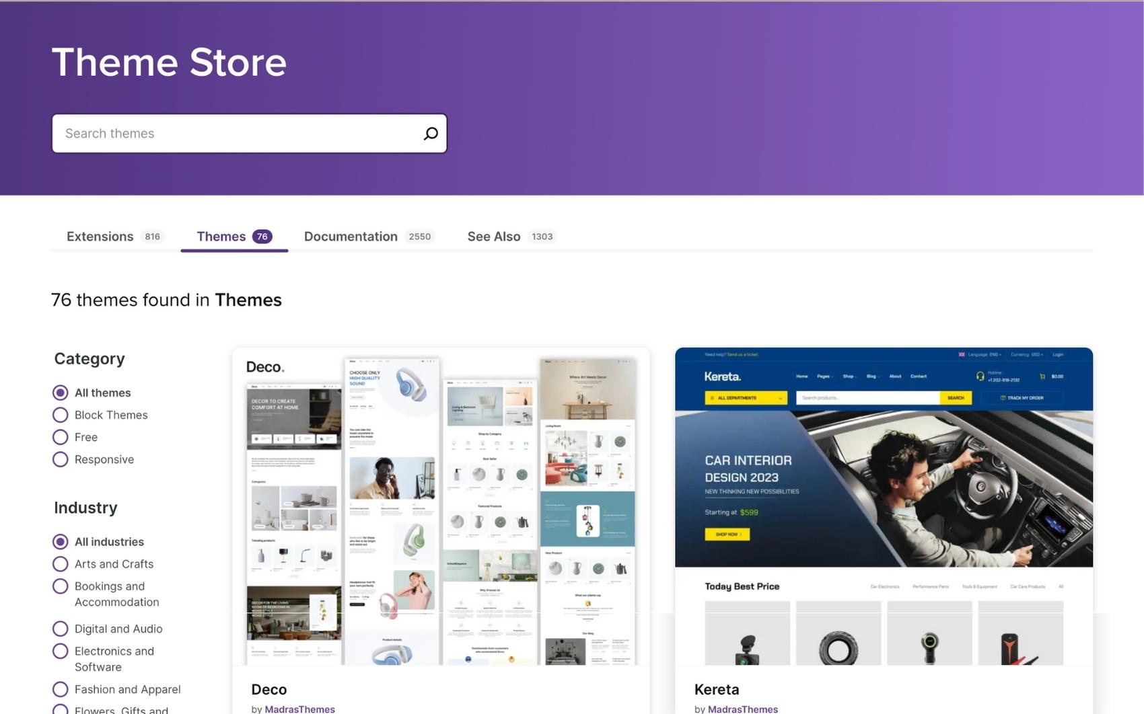Type in the Search themes field

click(x=236, y=134)
